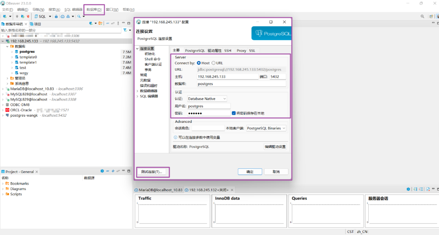Switch to 项目 tab in left panel
This screenshot has width=439, height=235.
click(35, 24)
